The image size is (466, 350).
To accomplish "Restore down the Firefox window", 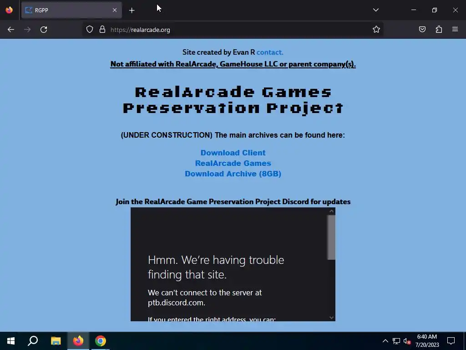I will coord(435,10).
